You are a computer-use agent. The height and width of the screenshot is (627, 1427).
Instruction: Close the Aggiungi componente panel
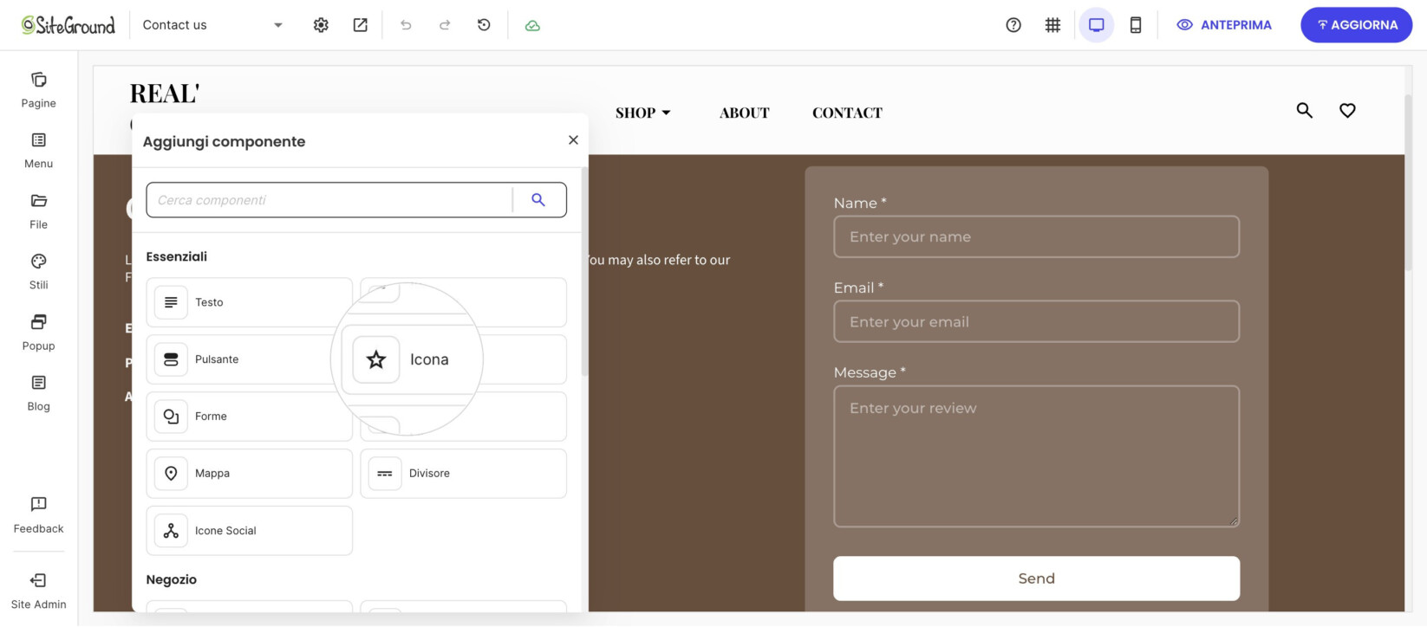(x=573, y=140)
